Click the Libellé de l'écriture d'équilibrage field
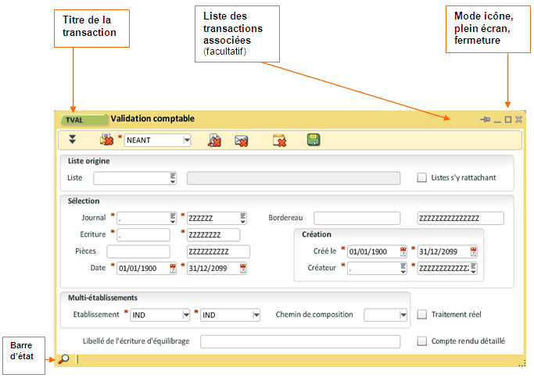 point(300,341)
